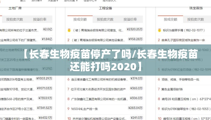Click the gold medal icon in 工程设备 list
This screenshot has height=120, width=211.
tap(69, 30)
